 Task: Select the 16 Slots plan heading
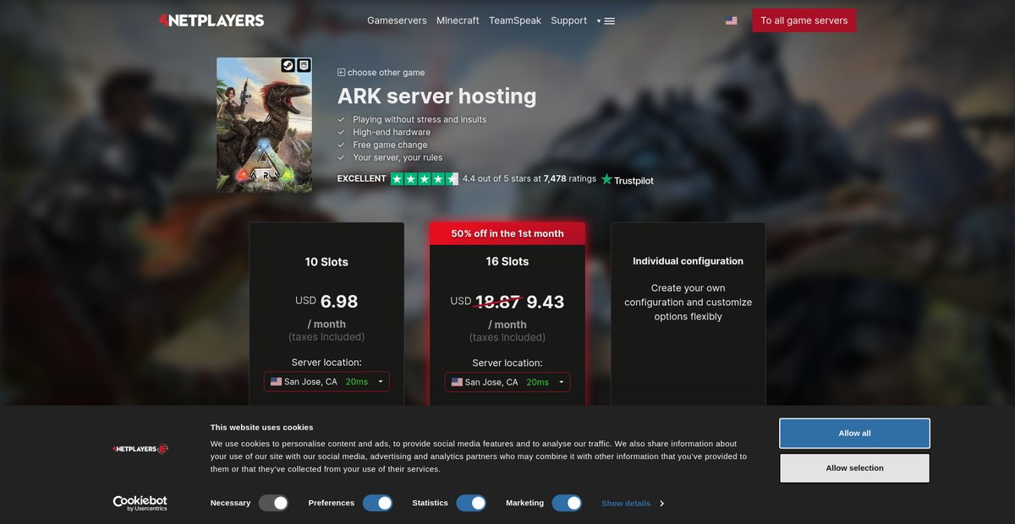pyautogui.click(x=507, y=262)
